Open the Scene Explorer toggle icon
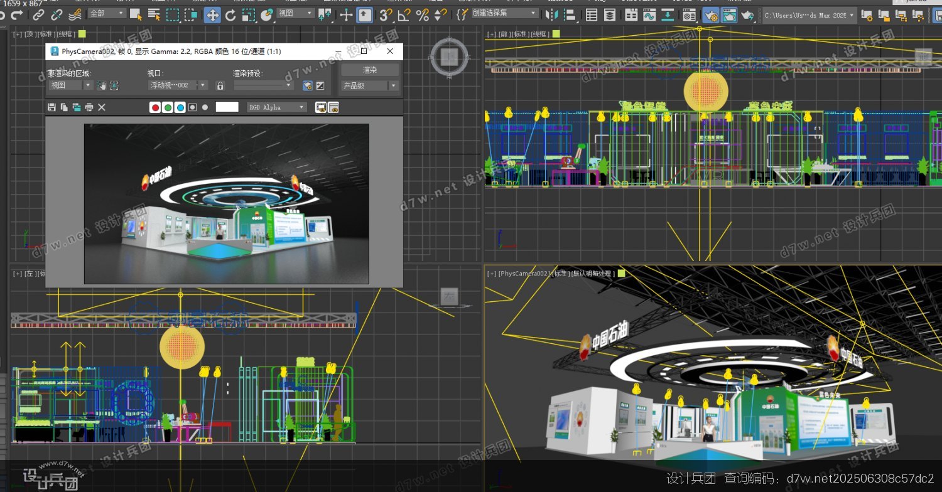The width and height of the screenshot is (942, 492). tap(591, 15)
